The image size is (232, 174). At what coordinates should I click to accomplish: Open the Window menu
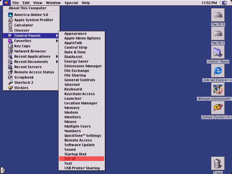point(53,3)
